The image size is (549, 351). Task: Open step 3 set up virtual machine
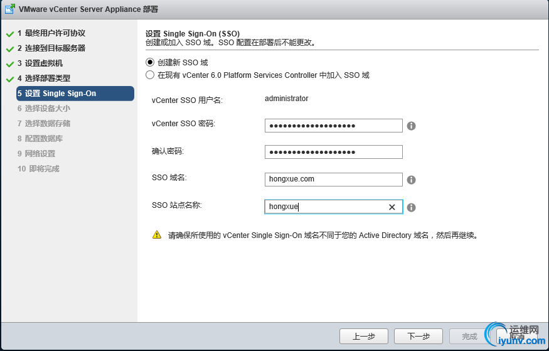coord(40,63)
